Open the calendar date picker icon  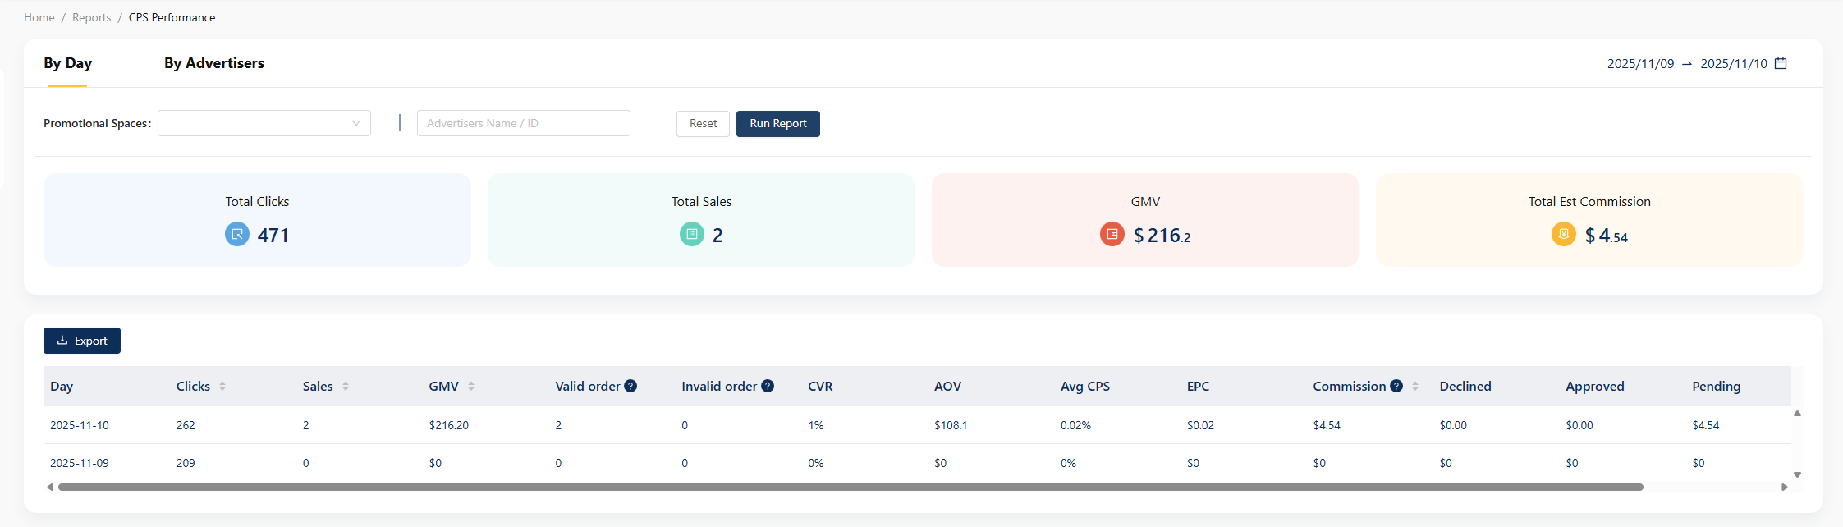click(1781, 63)
